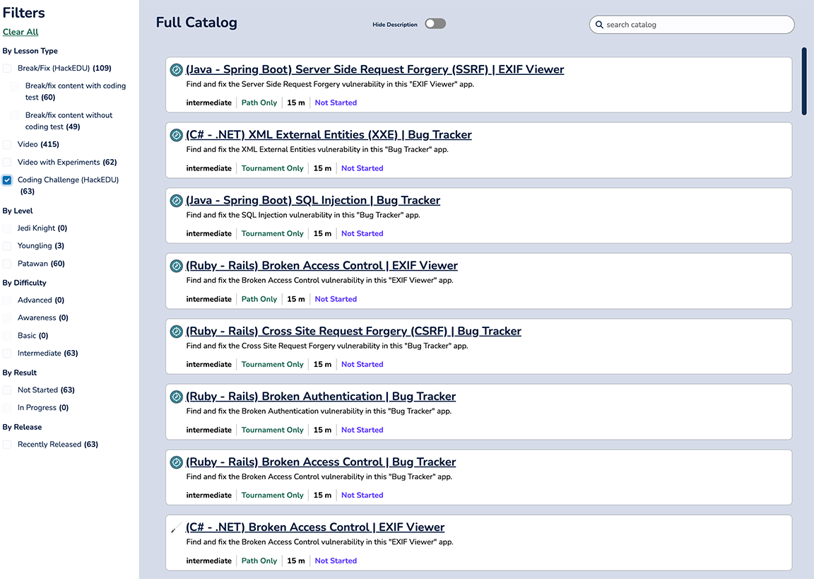Click the icon beside Java SQL Injection lesson
814x579 pixels.
pos(177,201)
